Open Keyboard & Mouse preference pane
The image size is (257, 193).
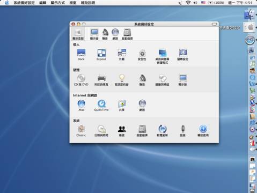coord(163,80)
